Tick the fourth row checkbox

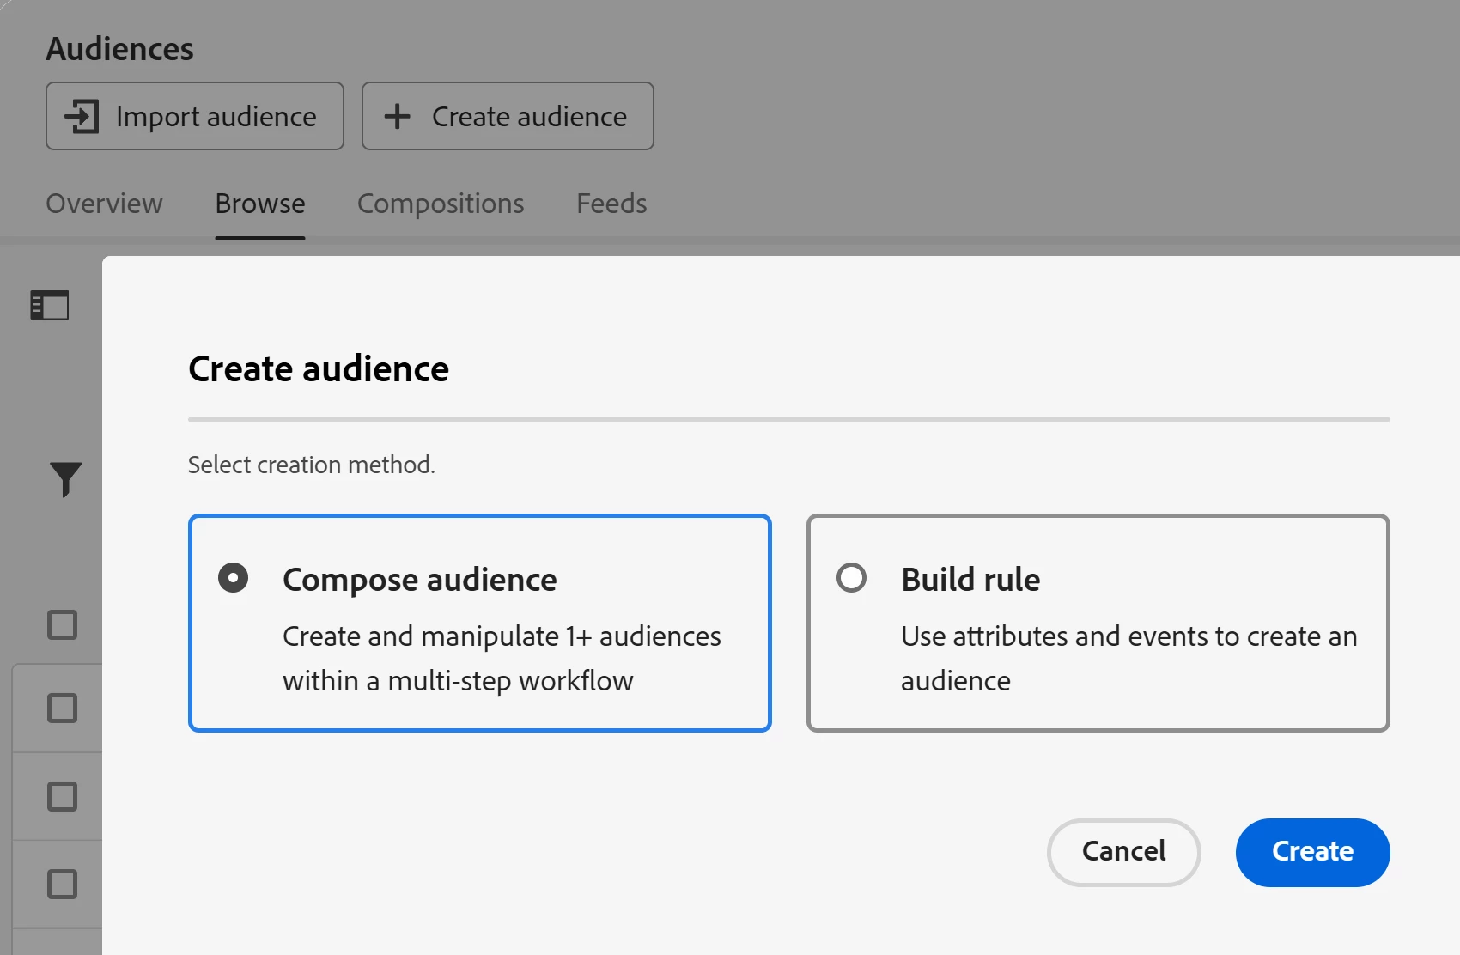pos(62,884)
